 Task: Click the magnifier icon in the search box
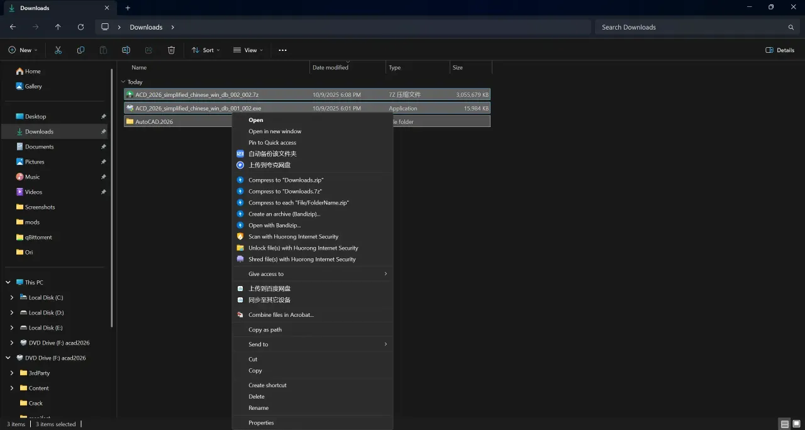791,27
